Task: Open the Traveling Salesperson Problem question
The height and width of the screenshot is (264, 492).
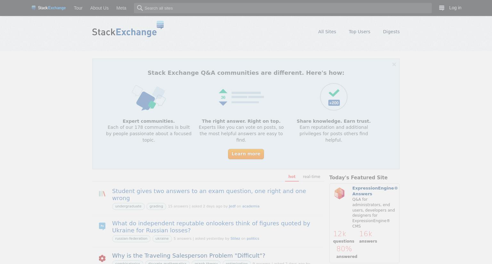Action: coord(189,256)
